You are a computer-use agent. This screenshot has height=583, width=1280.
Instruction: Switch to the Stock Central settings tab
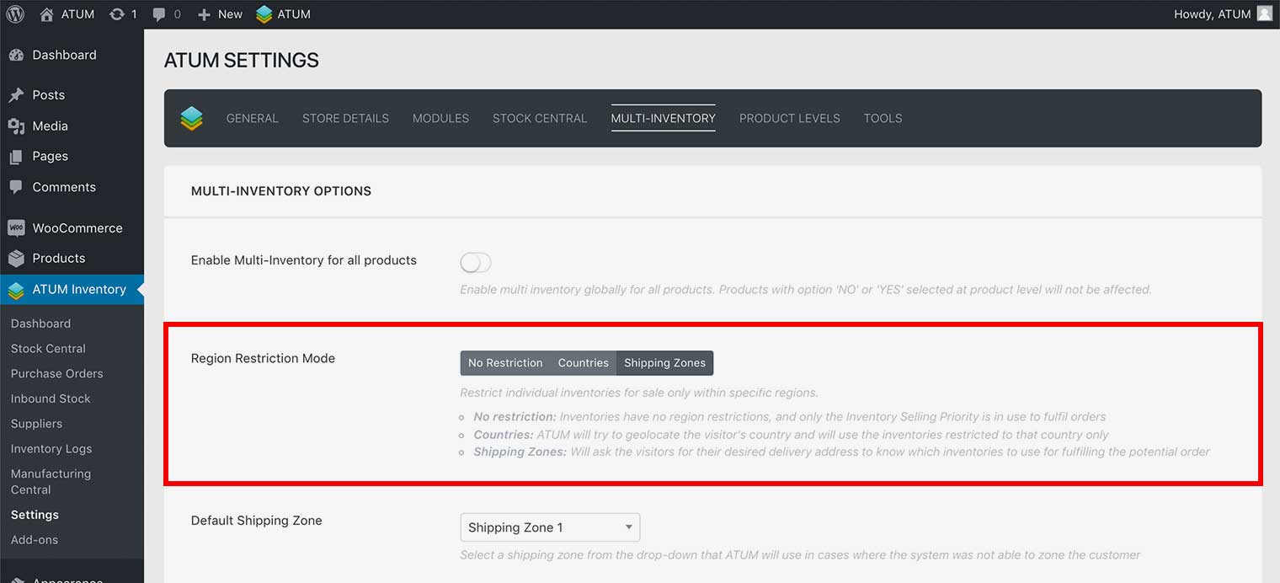point(540,119)
